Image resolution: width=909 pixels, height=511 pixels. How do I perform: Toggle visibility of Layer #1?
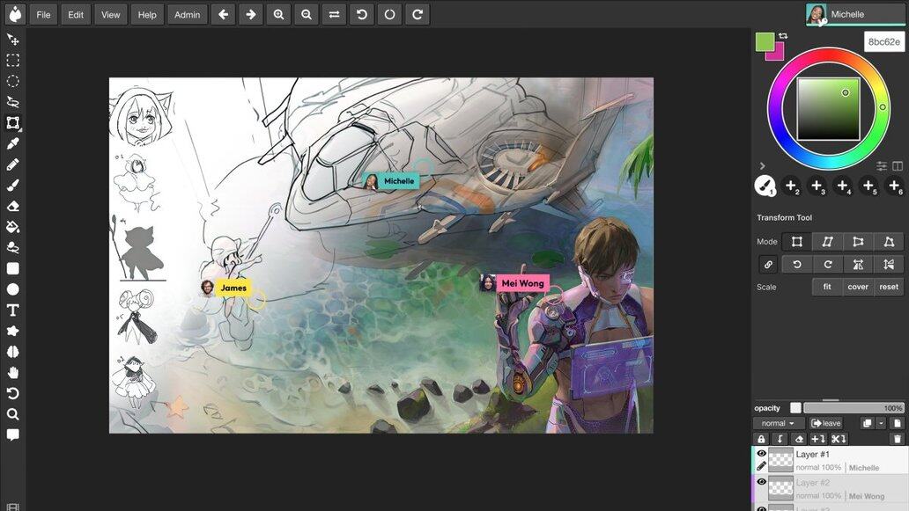[x=761, y=454]
